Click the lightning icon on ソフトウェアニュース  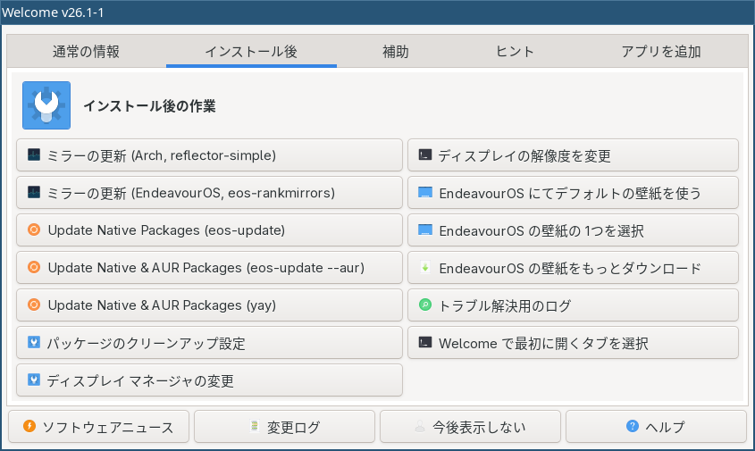tap(29, 427)
